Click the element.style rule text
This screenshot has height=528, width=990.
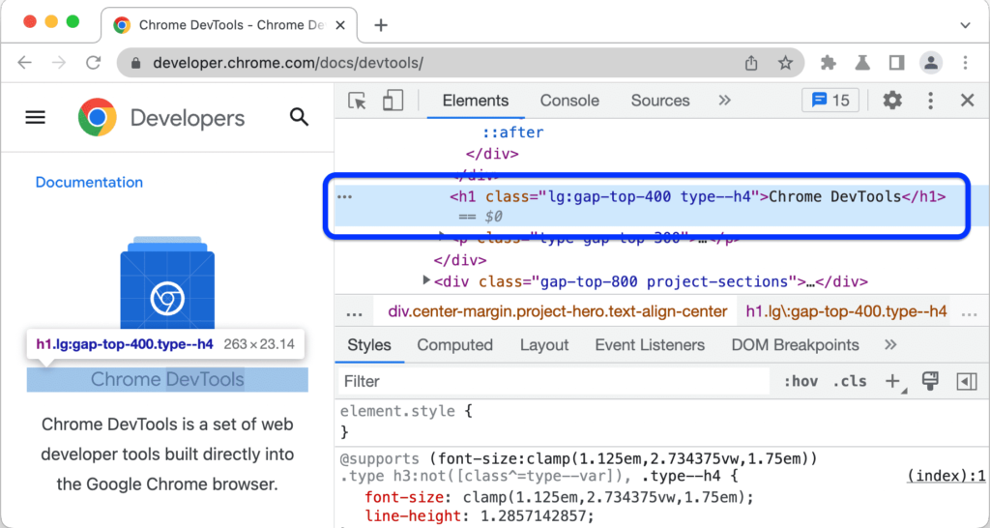397,411
